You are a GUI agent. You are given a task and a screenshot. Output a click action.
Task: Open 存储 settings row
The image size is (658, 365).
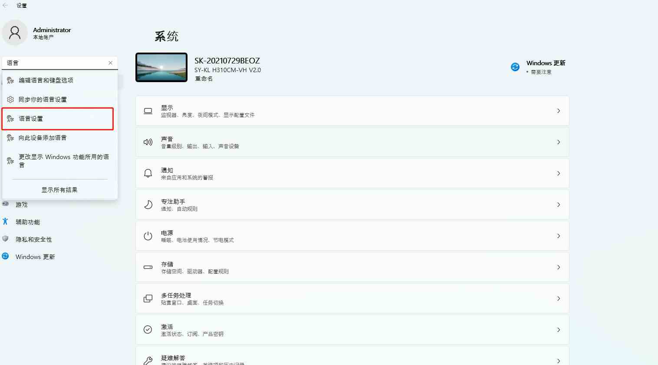pos(352,267)
